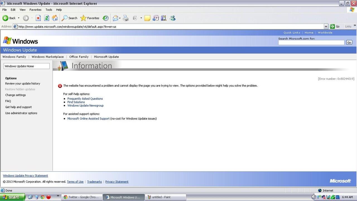Viewport: 357px width, 201px height.
Task: Click Change settings in the sidebar
Action: tap(15, 95)
